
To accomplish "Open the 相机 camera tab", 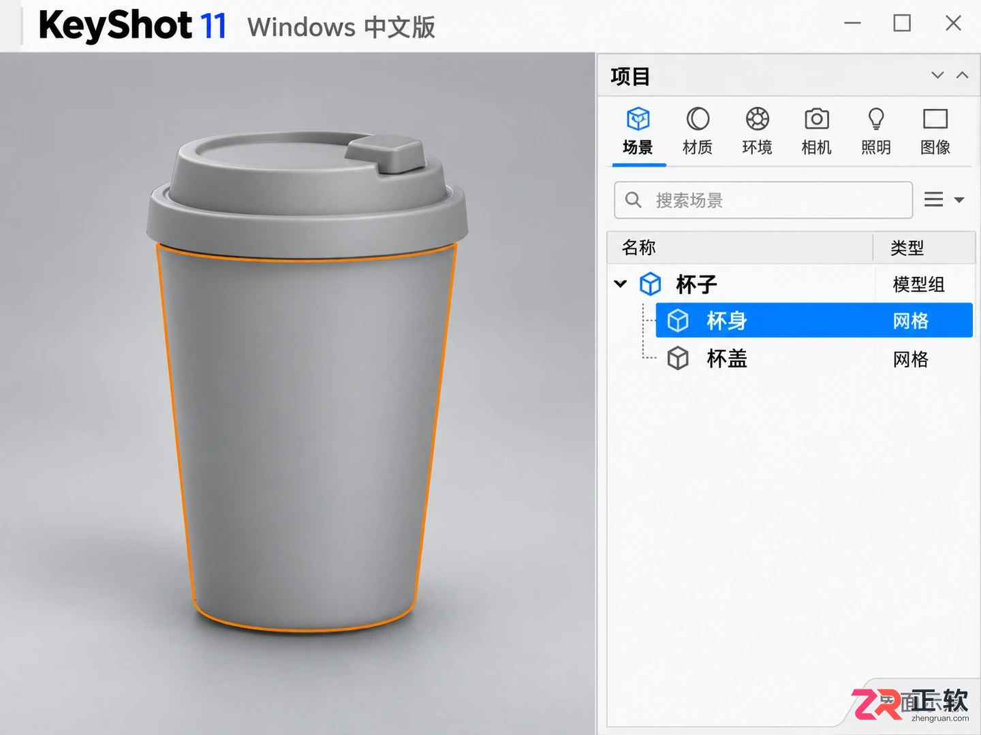I will (816, 131).
